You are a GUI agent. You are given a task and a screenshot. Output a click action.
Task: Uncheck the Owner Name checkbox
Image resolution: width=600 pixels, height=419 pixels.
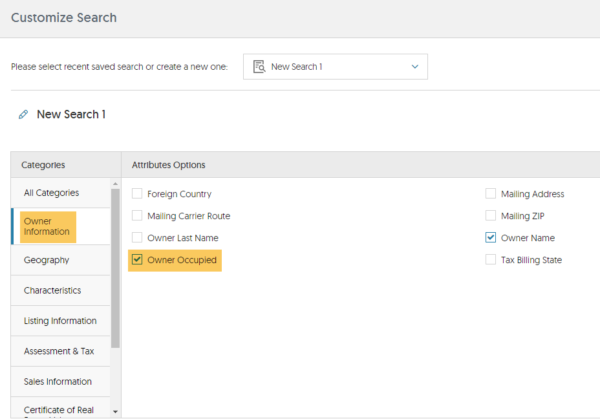pyautogui.click(x=491, y=237)
